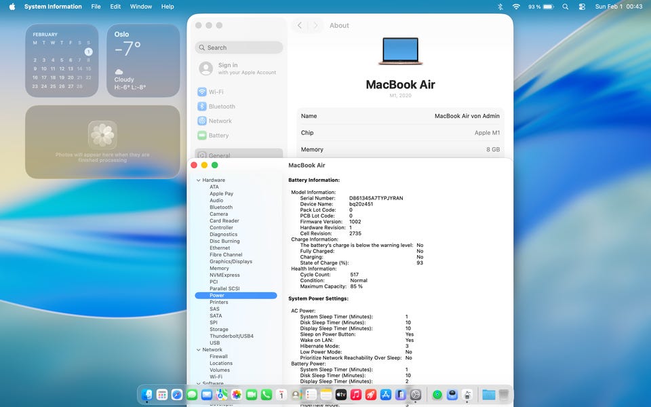Collapse the Network category tree
Image resolution: width=651 pixels, height=407 pixels.
[x=199, y=350]
